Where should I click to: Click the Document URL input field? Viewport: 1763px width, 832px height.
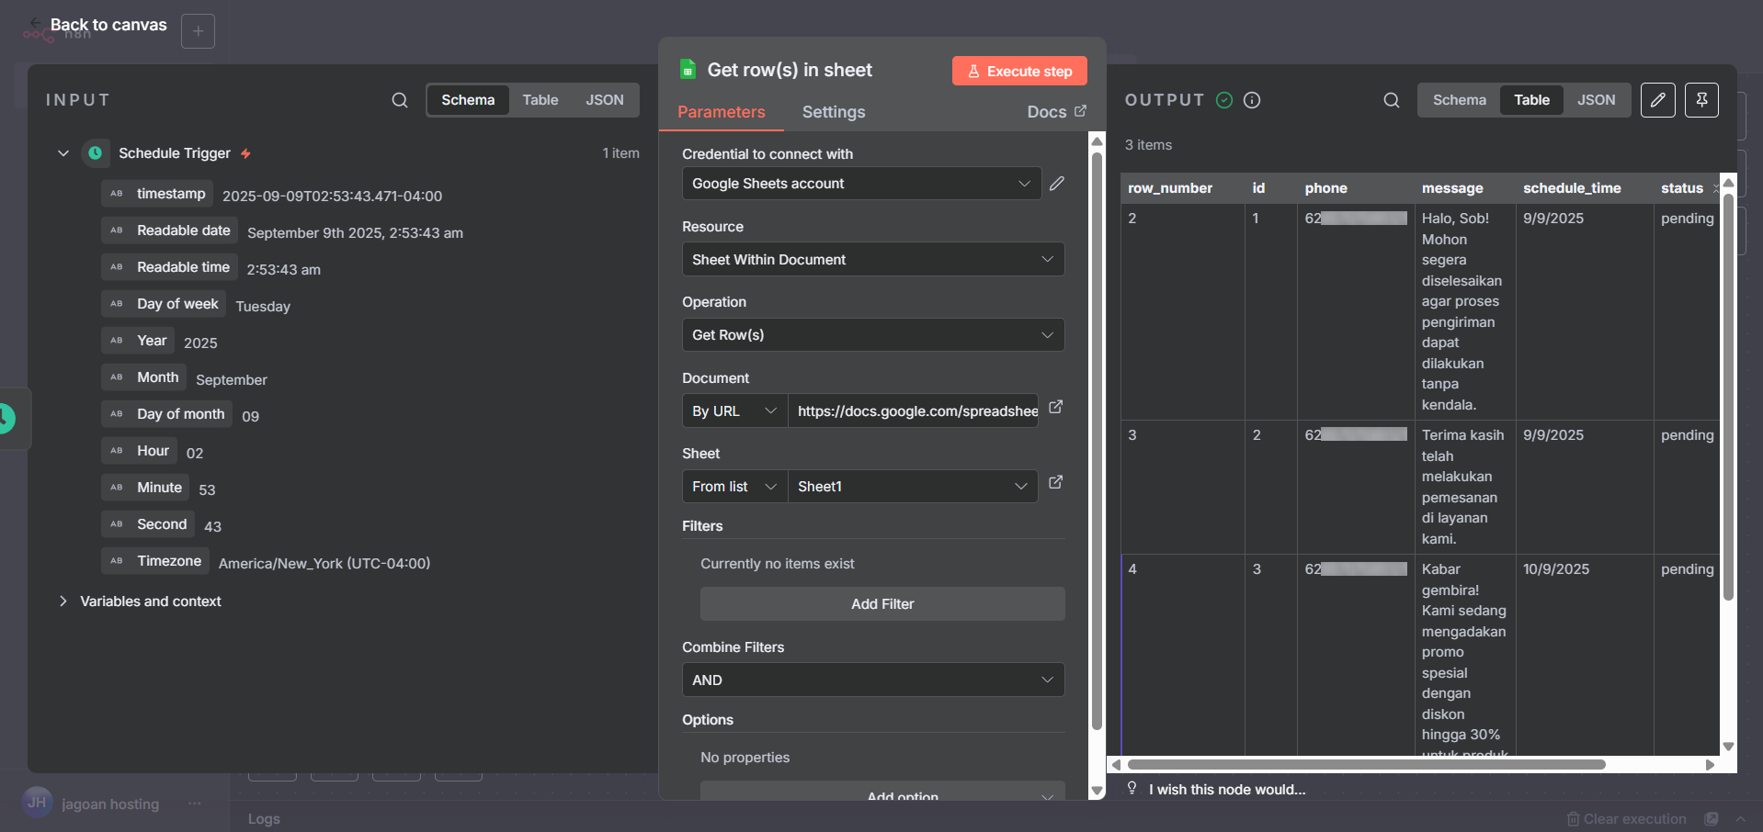(913, 411)
